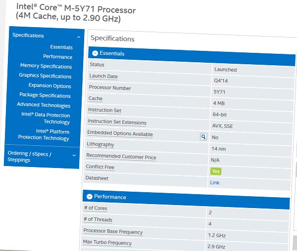This screenshot has width=297, height=251.
Task: Click the # of Threads label
Action: 98,219
